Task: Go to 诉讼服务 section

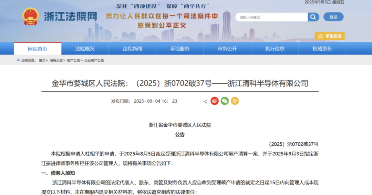Action: tap(180, 49)
